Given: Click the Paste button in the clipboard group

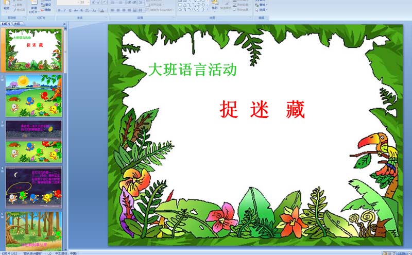Looking at the screenshot, I should click(7, 5).
